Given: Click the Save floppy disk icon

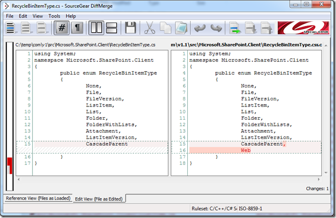Looking at the screenshot, I should 131,28.
